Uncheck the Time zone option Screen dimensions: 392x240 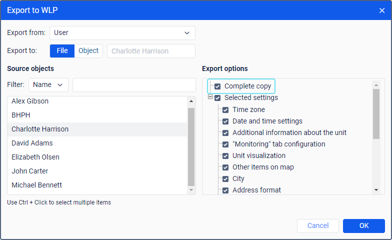(225, 109)
